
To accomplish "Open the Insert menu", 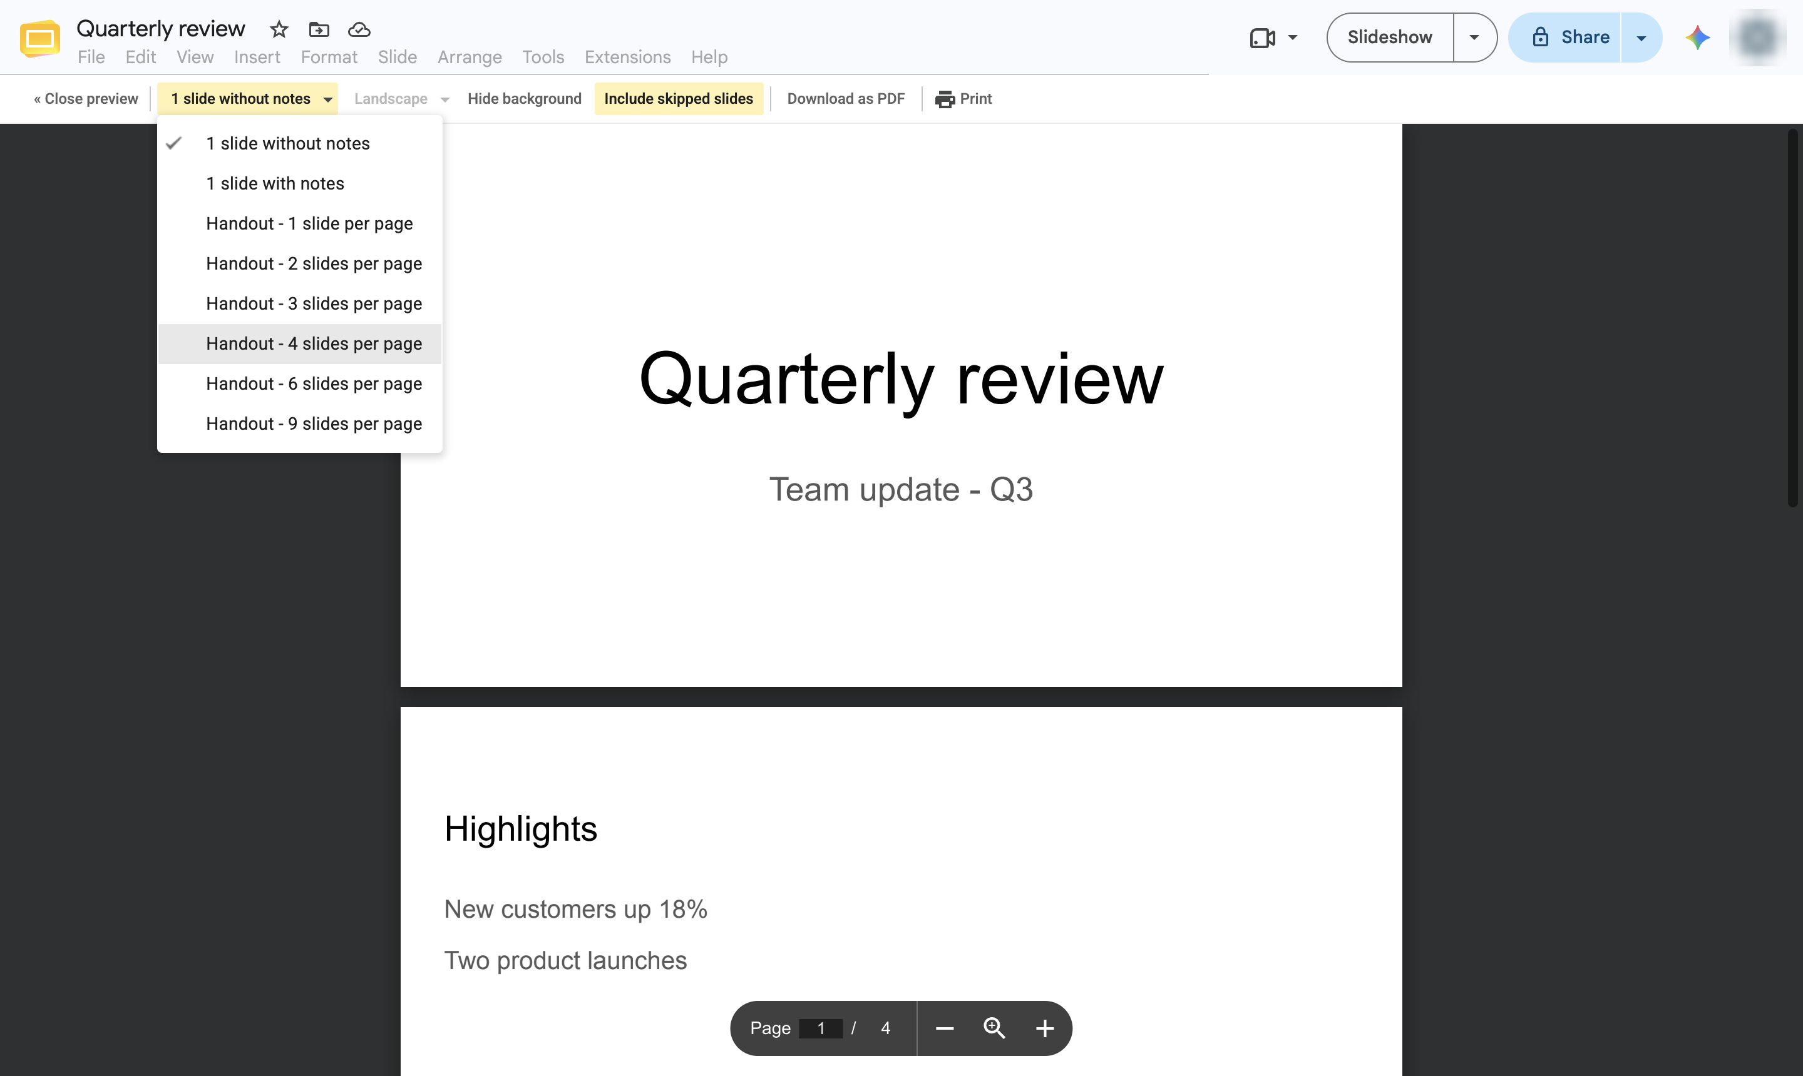I will tap(257, 56).
